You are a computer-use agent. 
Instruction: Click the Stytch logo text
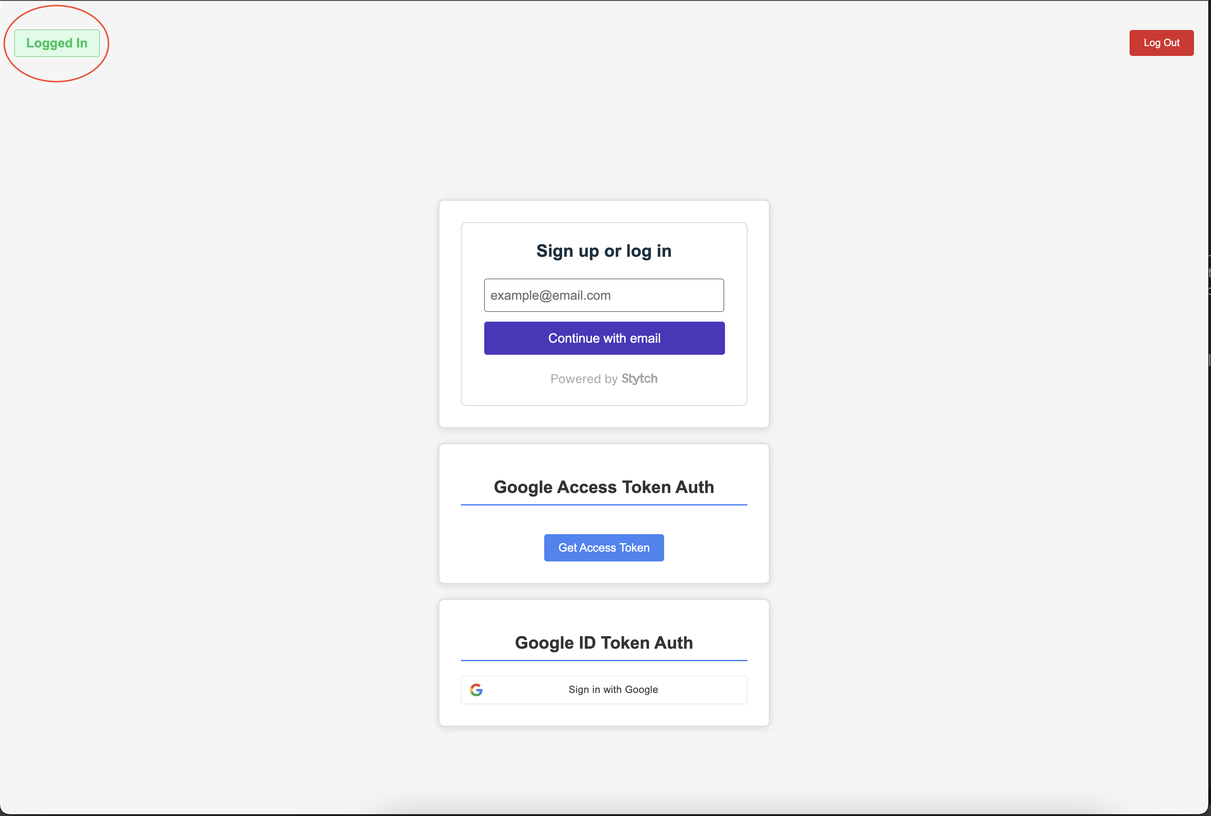click(640, 378)
